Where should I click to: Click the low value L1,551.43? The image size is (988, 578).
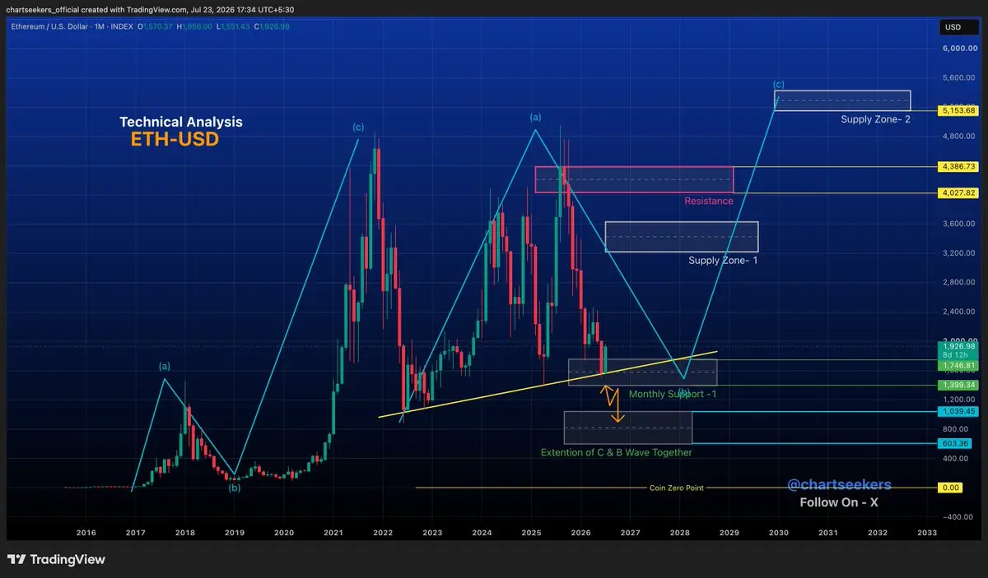pyautogui.click(x=235, y=27)
